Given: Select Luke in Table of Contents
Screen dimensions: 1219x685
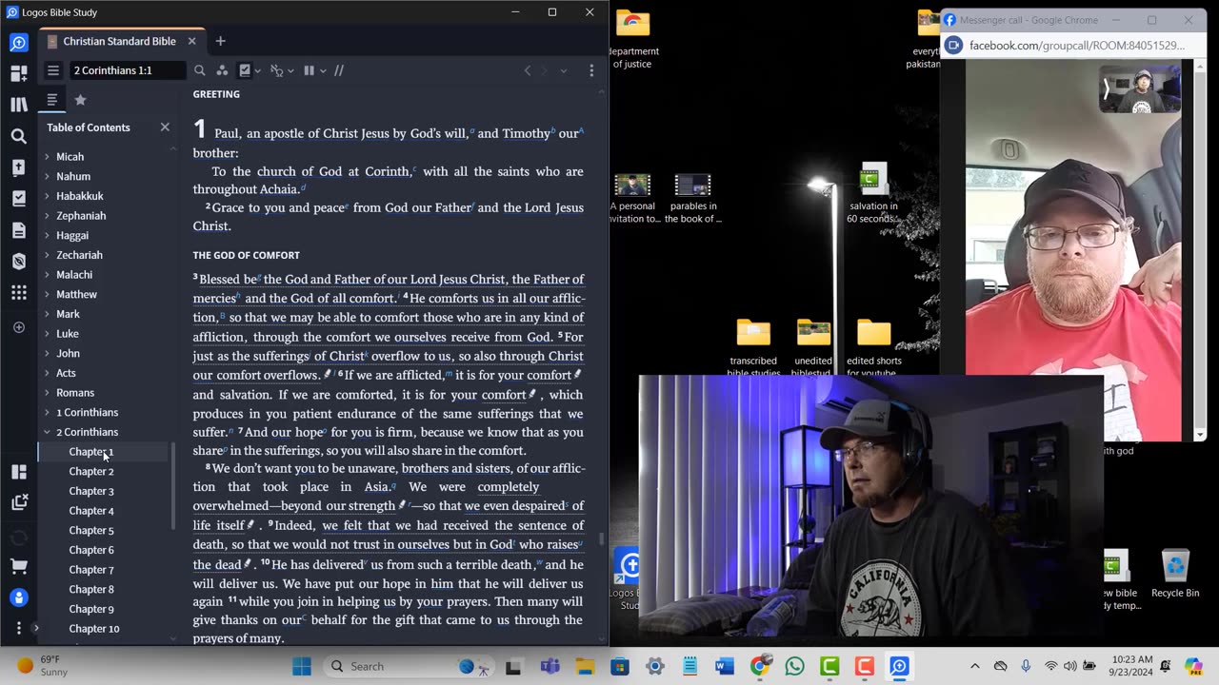Looking at the screenshot, I should click(x=68, y=334).
